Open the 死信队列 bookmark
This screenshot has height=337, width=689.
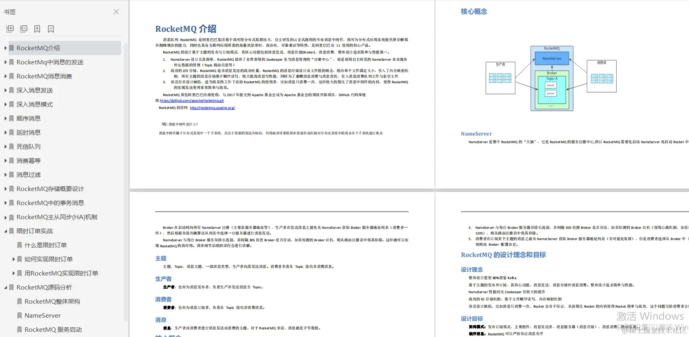pos(29,146)
